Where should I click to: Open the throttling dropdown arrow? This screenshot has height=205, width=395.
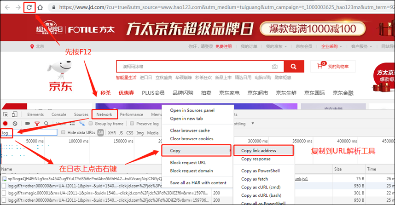[x=253, y=124]
